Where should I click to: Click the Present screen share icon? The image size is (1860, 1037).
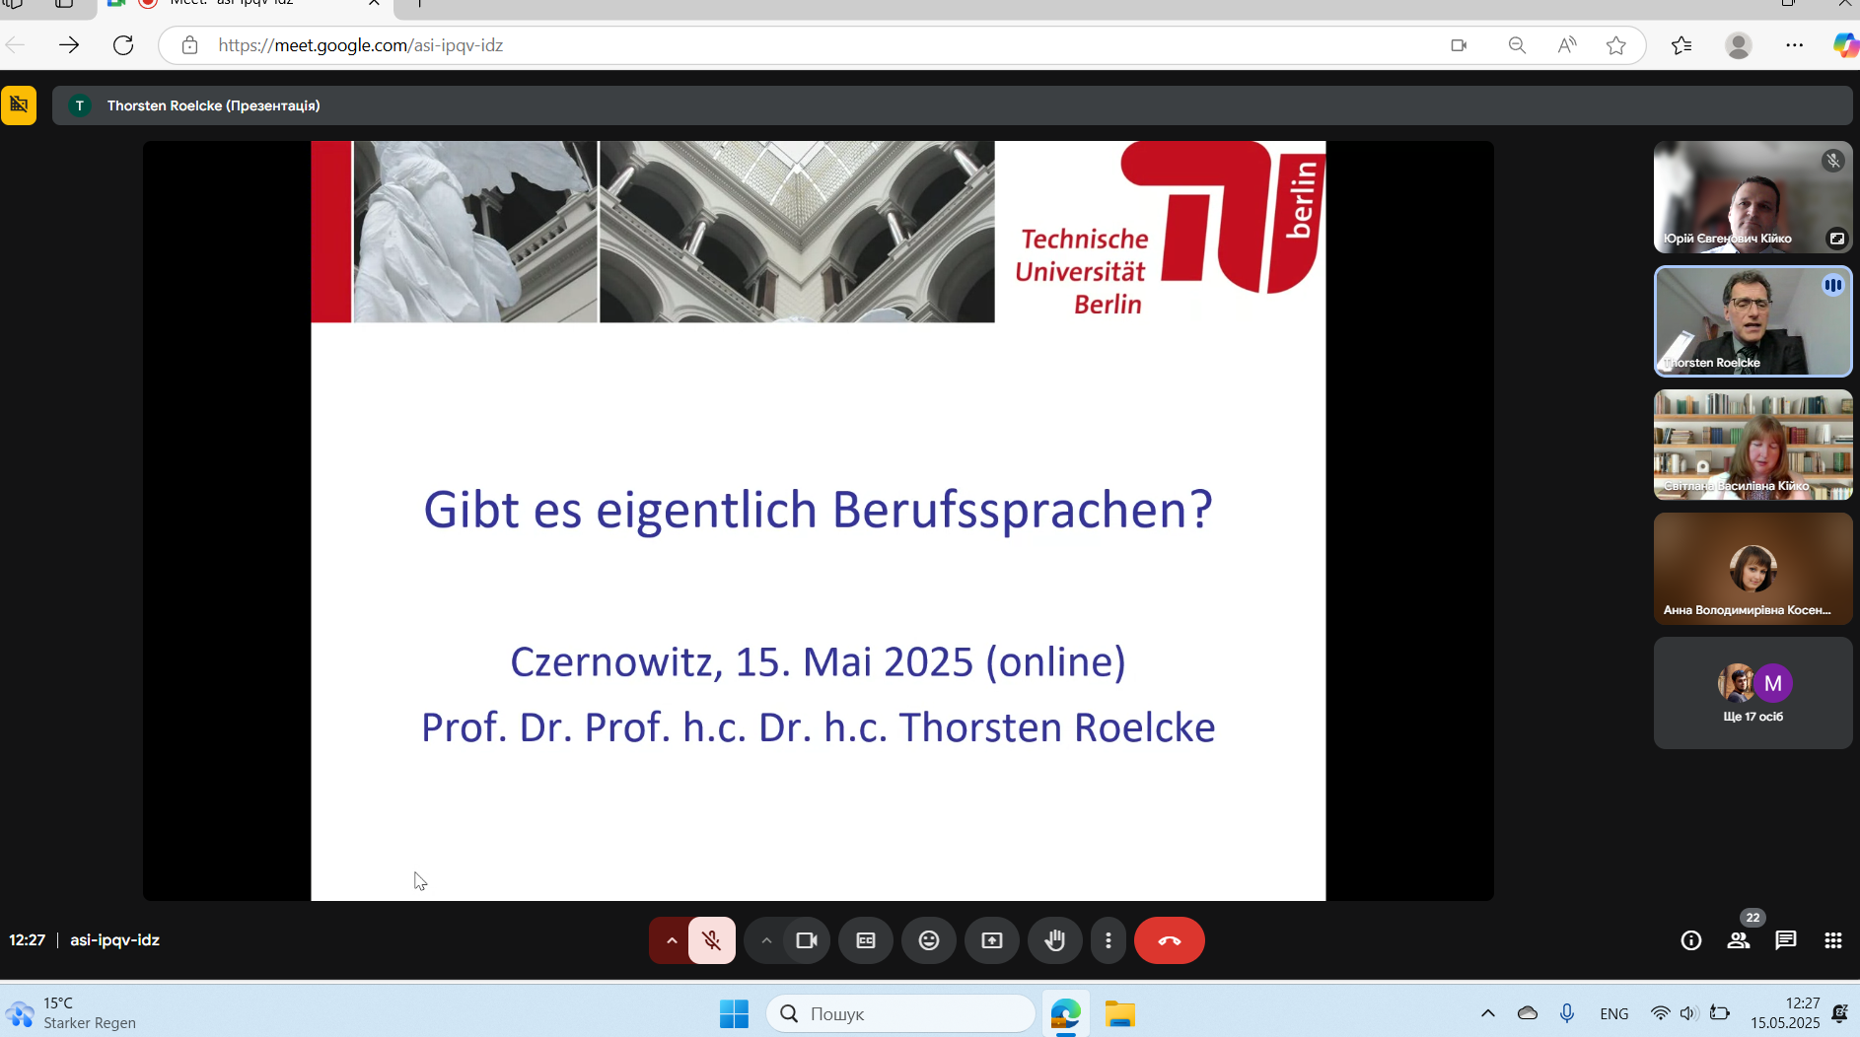992,940
